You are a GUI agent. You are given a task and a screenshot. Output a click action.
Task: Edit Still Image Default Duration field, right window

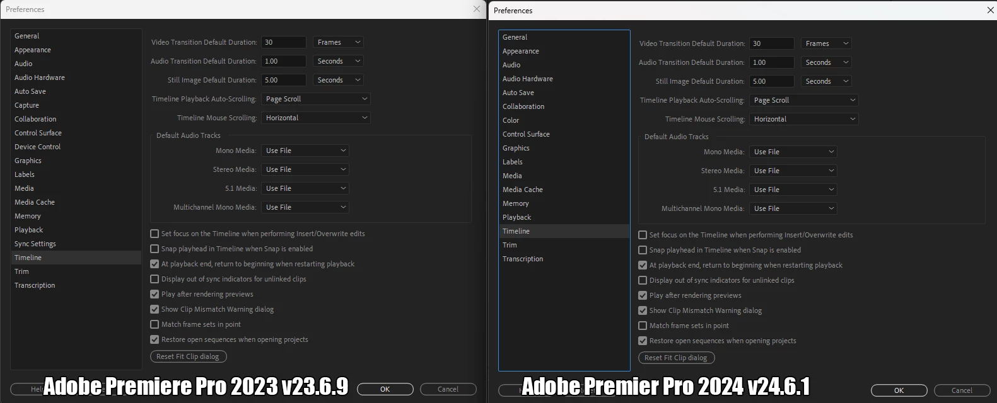tap(772, 81)
